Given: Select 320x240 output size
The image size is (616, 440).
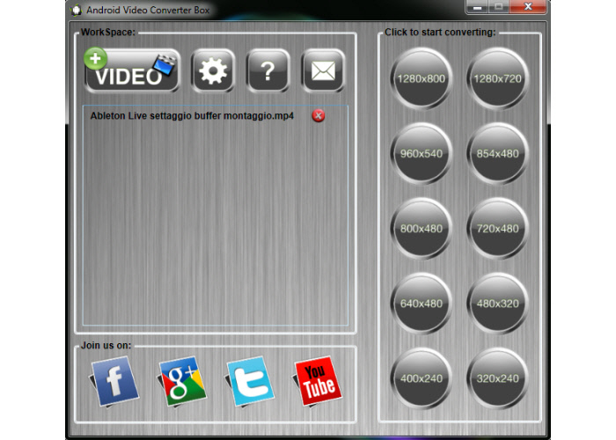Looking at the screenshot, I should [x=497, y=379].
